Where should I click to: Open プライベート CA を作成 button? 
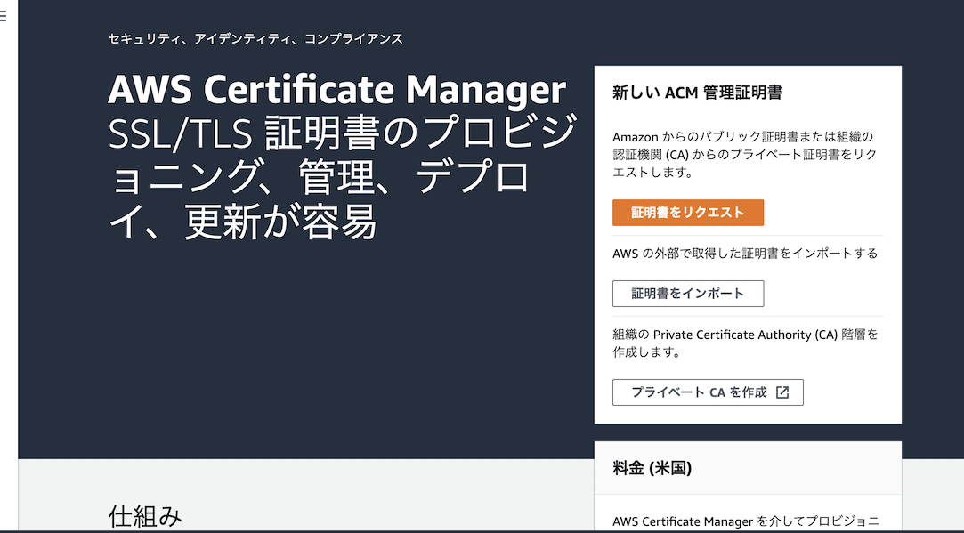[708, 392]
